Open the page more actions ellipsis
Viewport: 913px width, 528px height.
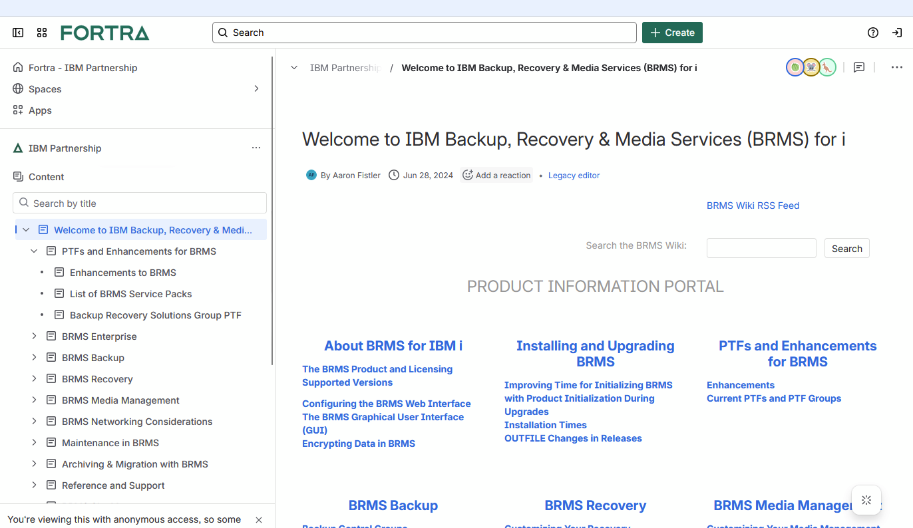click(897, 67)
